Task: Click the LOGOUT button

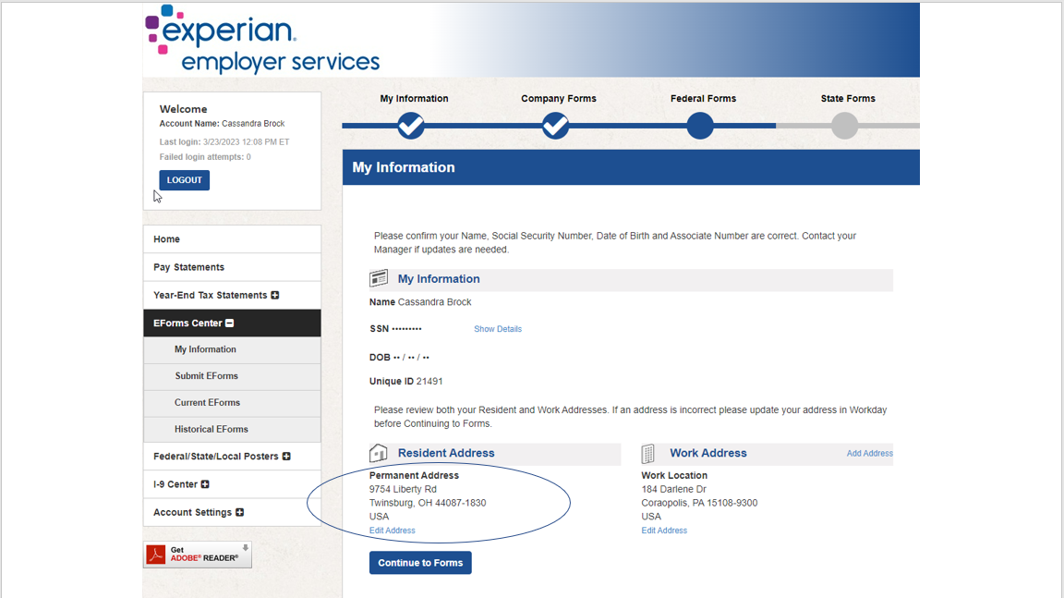Action: click(183, 179)
